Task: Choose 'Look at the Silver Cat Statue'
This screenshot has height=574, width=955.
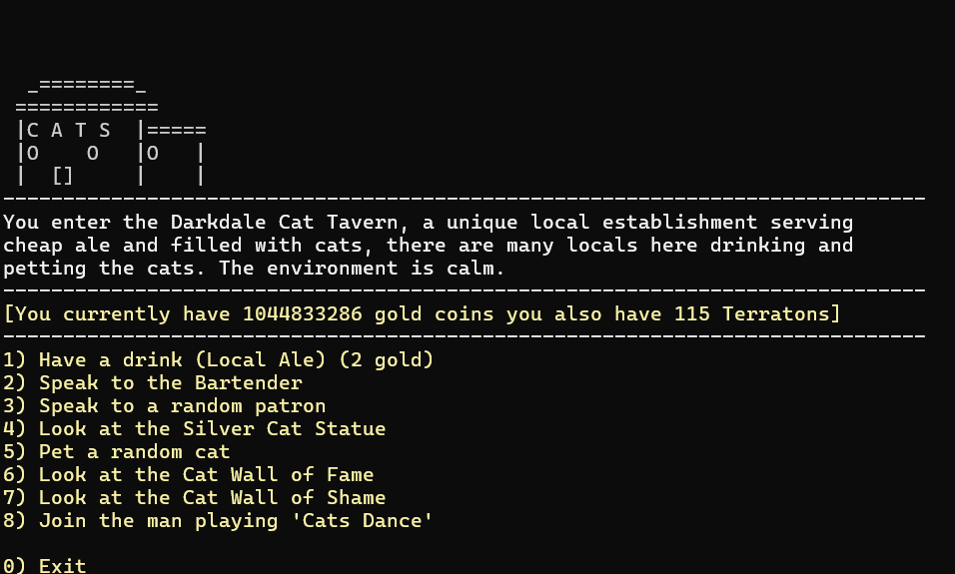Action: 194,428
